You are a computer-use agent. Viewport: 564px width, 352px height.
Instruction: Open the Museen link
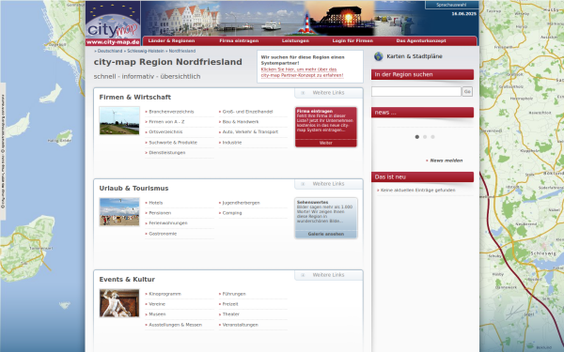click(157, 314)
